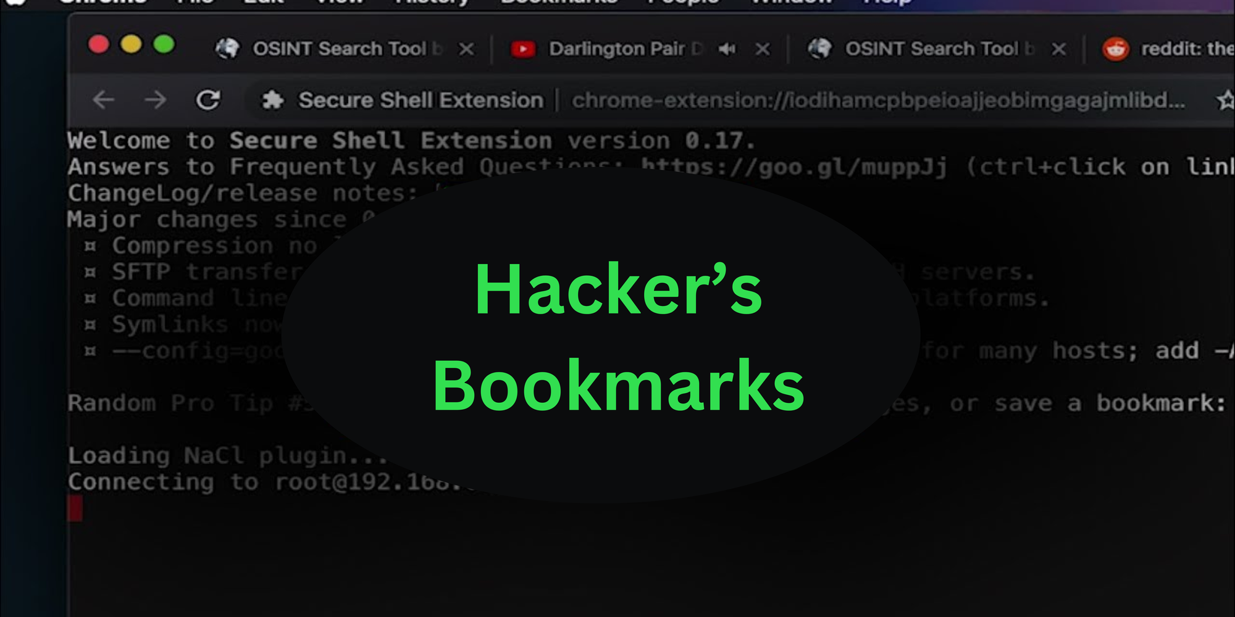Screen dimensions: 1235x617
Task: Click the "or save a bookmark:" text
Action: pyautogui.click(x=1088, y=404)
